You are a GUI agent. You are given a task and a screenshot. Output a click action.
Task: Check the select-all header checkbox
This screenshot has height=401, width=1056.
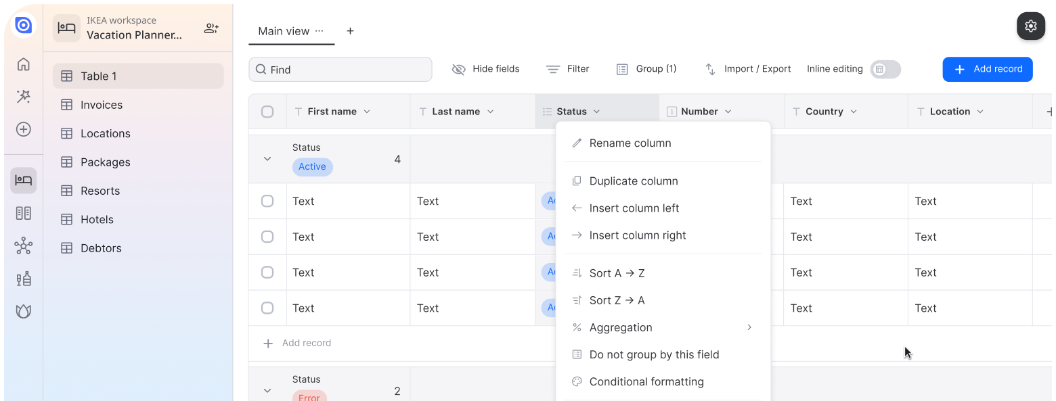tap(267, 112)
